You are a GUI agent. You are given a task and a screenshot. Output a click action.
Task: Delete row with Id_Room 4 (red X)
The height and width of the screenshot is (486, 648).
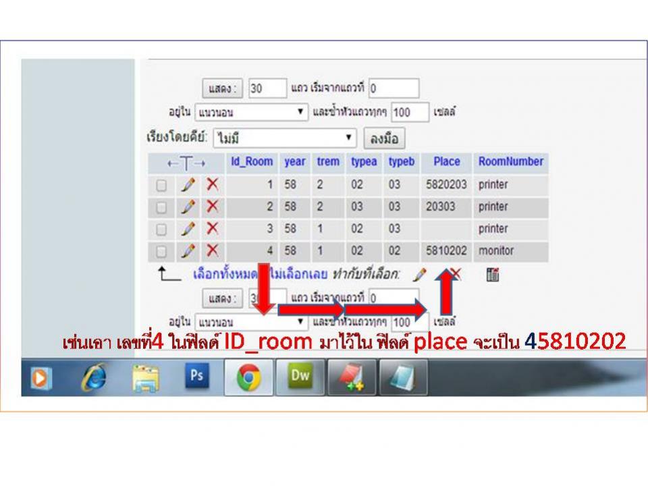[x=213, y=250]
